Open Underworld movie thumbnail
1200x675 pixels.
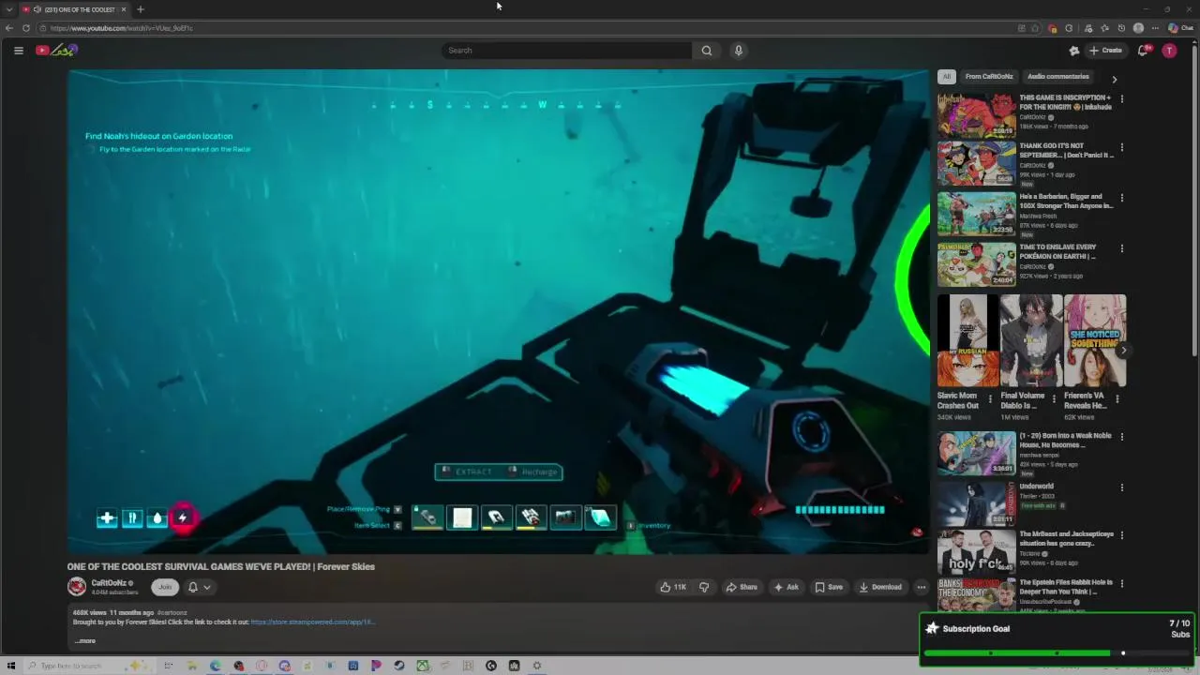[976, 503]
